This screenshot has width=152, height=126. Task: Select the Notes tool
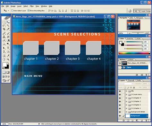[4, 56]
